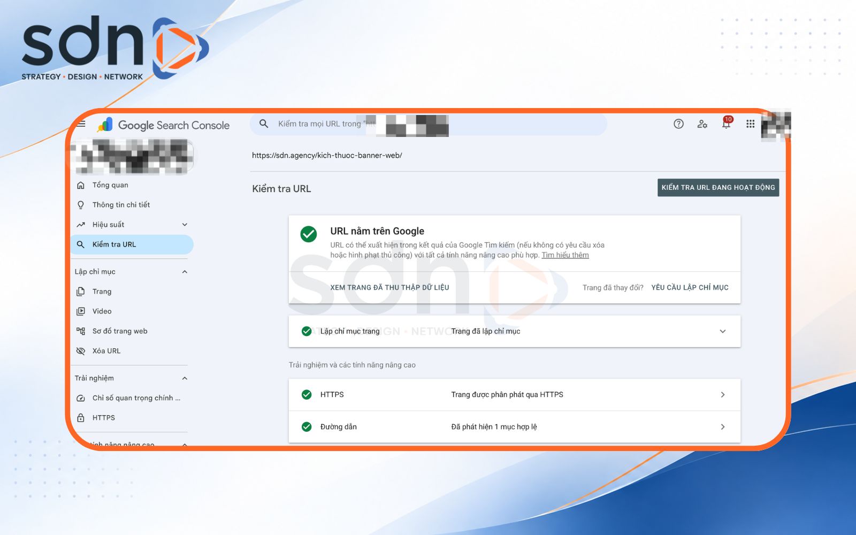Screen dimensions: 856x535
Task: Open Thông tin chi tiết insights
Action: click(x=121, y=205)
